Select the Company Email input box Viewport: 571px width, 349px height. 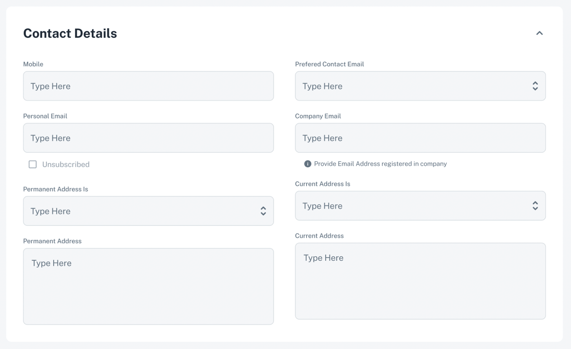point(420,138)
